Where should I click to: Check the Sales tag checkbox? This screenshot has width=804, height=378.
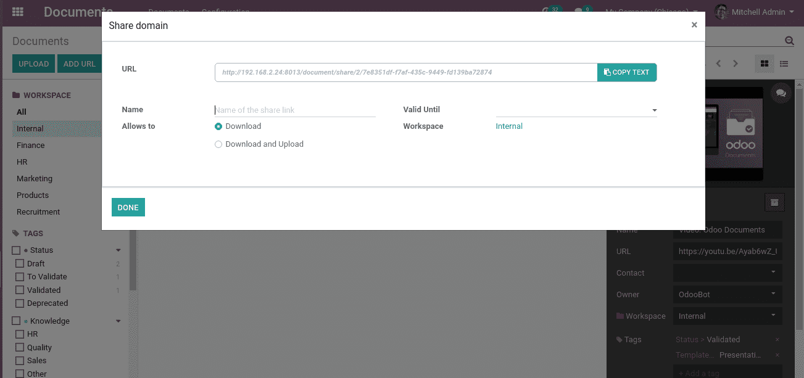pyautogui.click(x=20, y=361)
